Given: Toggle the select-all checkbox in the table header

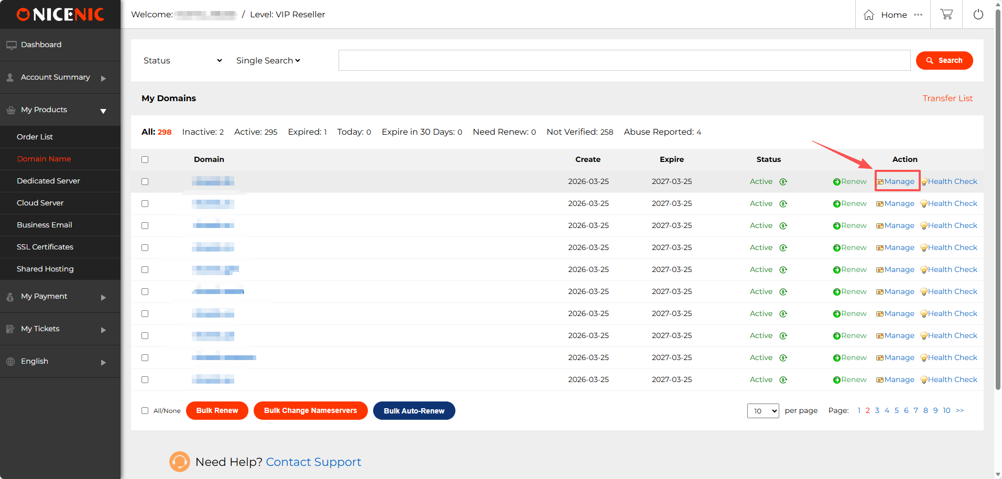Looking at the screenshot, I should click(x=145, y=160).
